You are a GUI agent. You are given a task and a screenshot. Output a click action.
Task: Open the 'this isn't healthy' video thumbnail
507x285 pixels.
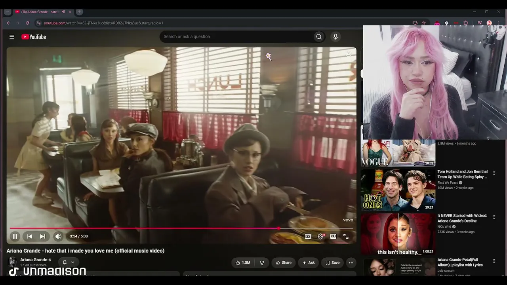(398, 234)
